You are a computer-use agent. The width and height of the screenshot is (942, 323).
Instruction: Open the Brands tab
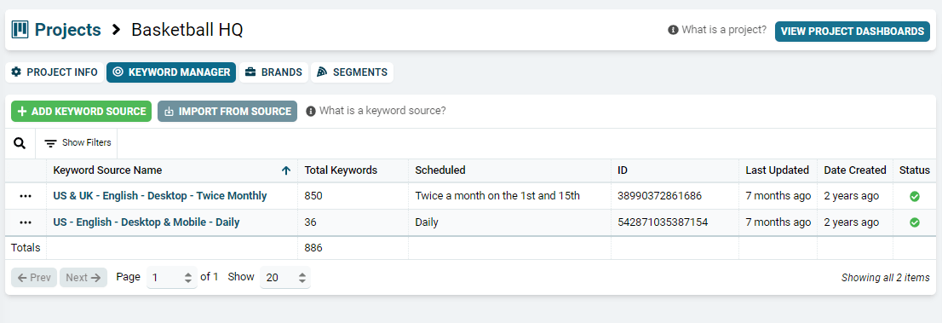click(x=274, y=72)
